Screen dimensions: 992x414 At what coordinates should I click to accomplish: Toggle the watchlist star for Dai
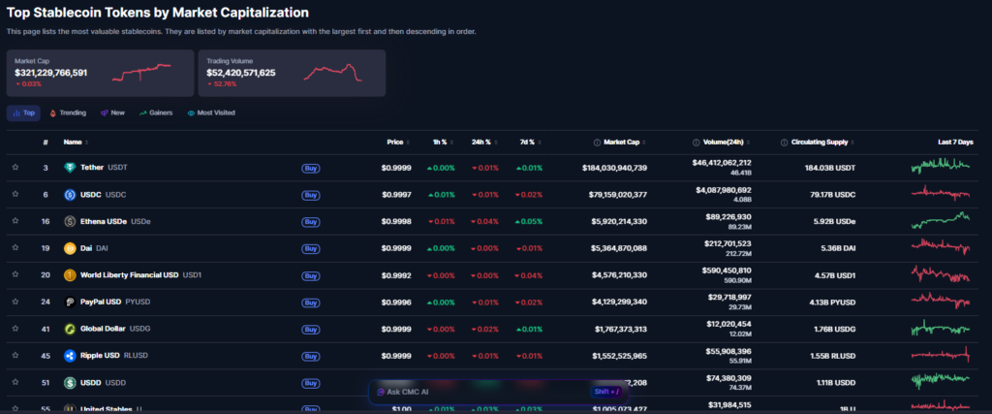coord(15,248)
